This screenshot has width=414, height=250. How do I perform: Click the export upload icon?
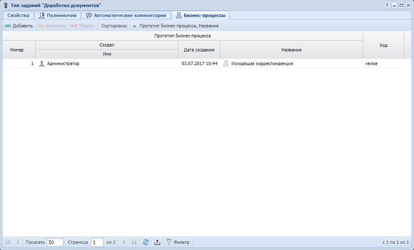(x=157, y=242)
